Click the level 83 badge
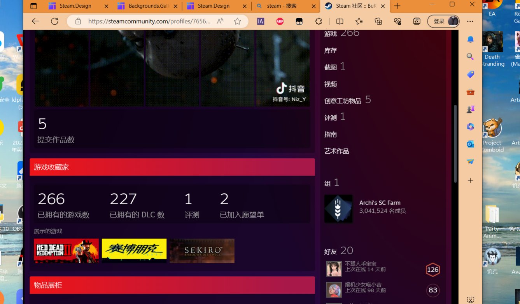This screenshot has width=520, height=304. (x=433, y=290)
